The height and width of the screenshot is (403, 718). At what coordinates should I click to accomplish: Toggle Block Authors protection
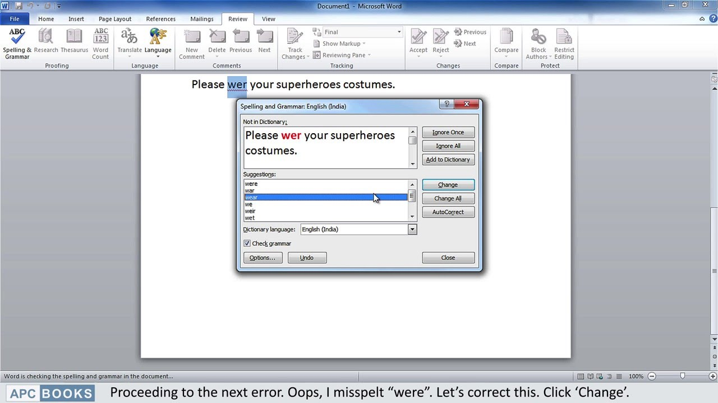(x=537, y=42)
